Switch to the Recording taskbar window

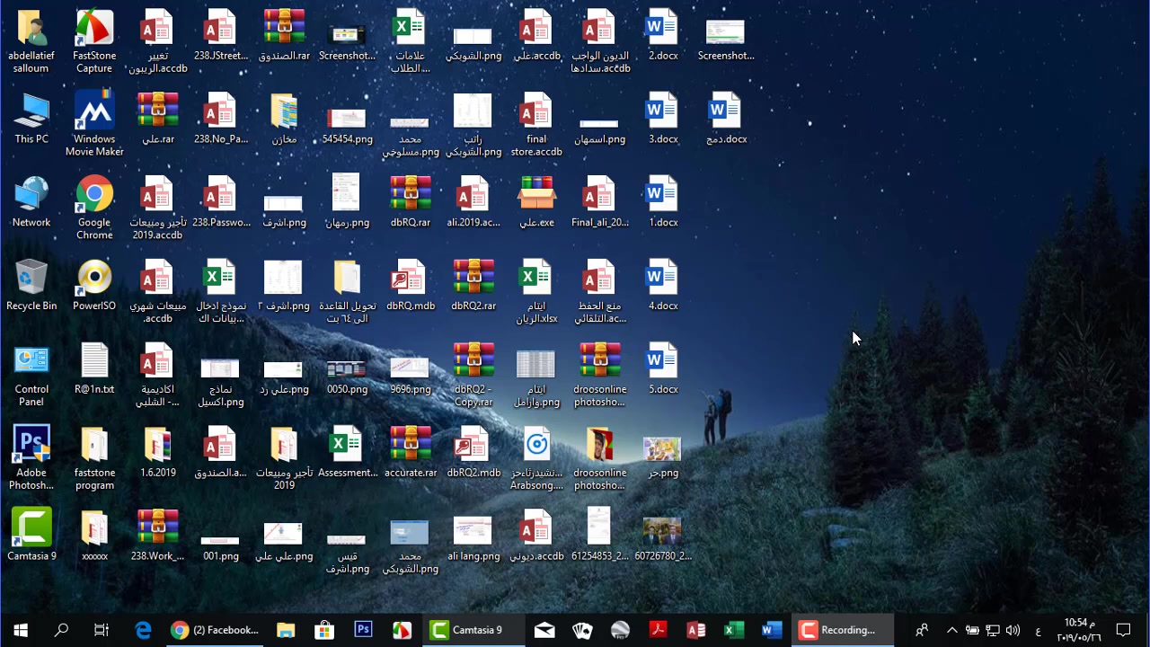(x=843, y=630)
